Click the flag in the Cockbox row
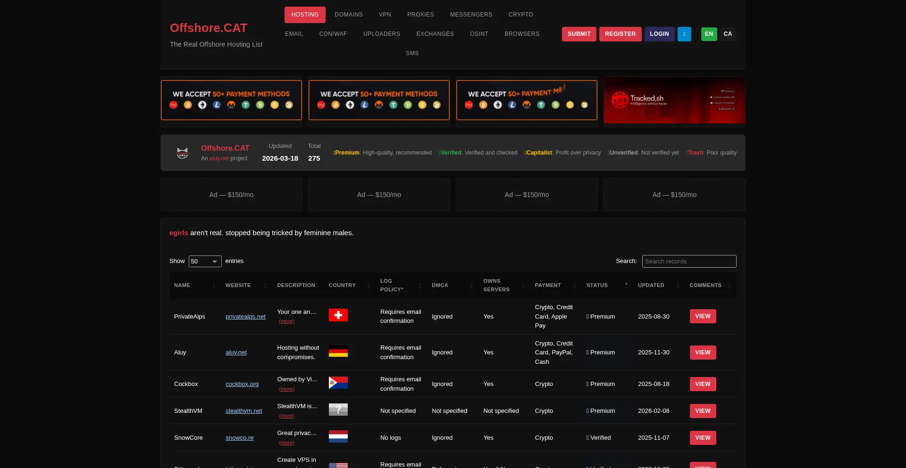Screen dimensions: 906x468 pyautogui.click(x=338, y=383)
